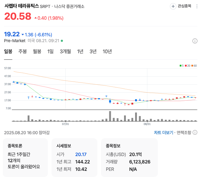Screen dimensions: 202x181
Task: Open the 차트 더보기 link
Action: pos(164,132)
